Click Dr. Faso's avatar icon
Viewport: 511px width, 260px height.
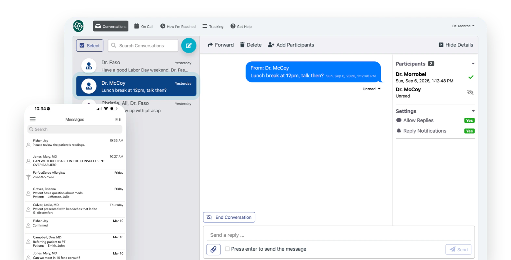coord(89,66)
